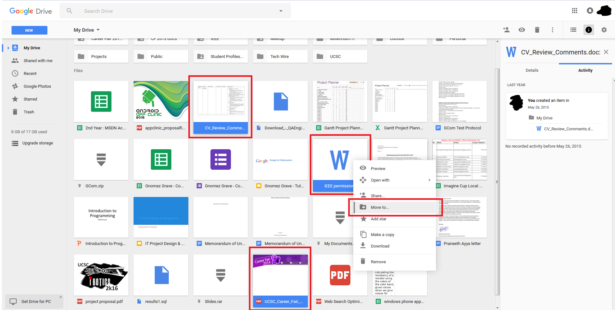Choose Download in context menu

click(x=395, y=246)
